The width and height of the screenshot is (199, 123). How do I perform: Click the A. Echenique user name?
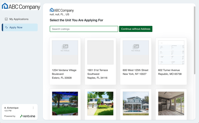pos(12,108)
